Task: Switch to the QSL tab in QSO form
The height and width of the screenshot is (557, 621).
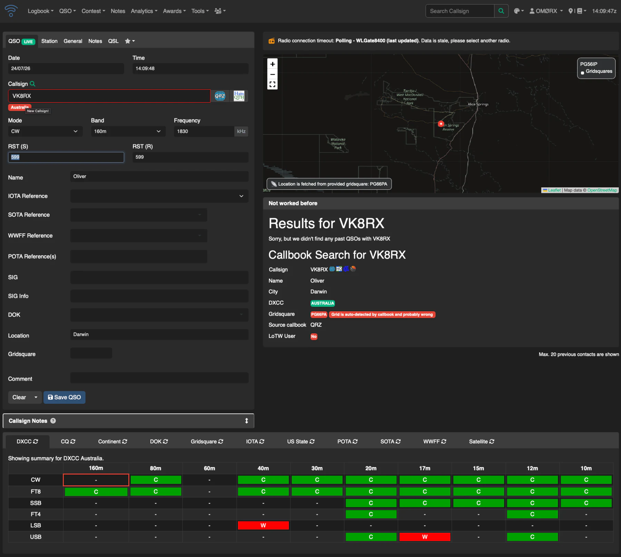Action: [113, 41]
